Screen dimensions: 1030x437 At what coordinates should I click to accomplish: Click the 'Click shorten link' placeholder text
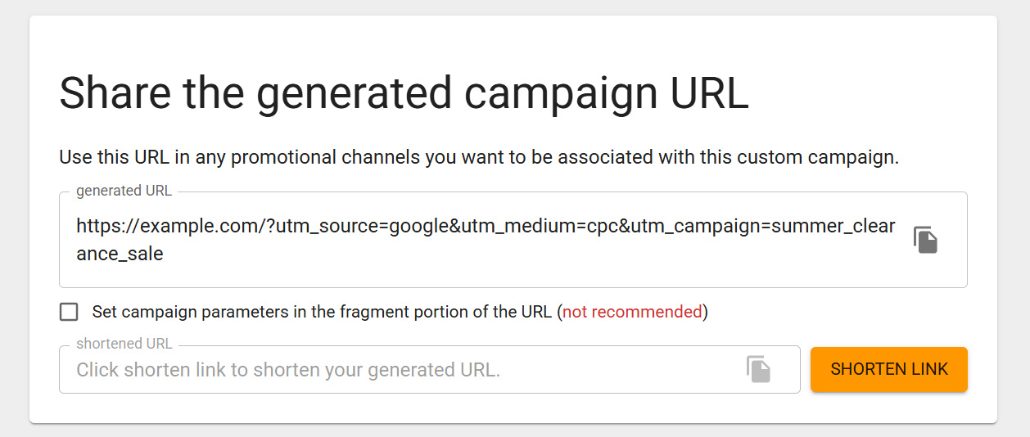(288, 370)
